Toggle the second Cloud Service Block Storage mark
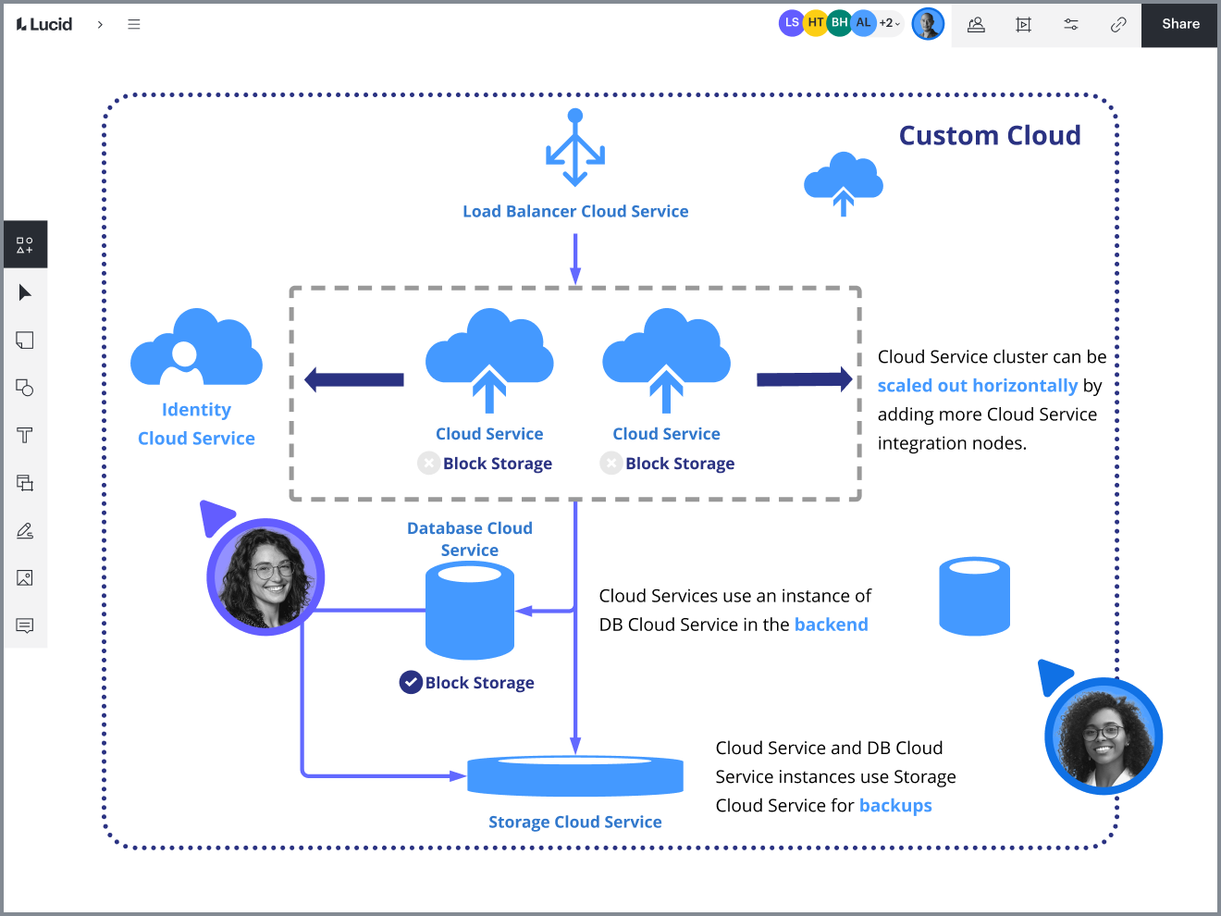 (x=610, y=463)
